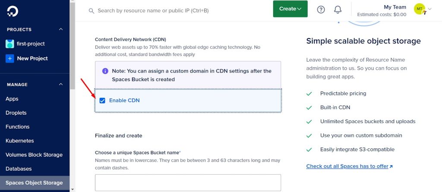The height and width of the screenshot is (192, 442).
Task: Click the Choose a unique Spaces Bucket name label
Action: (137, 153)
